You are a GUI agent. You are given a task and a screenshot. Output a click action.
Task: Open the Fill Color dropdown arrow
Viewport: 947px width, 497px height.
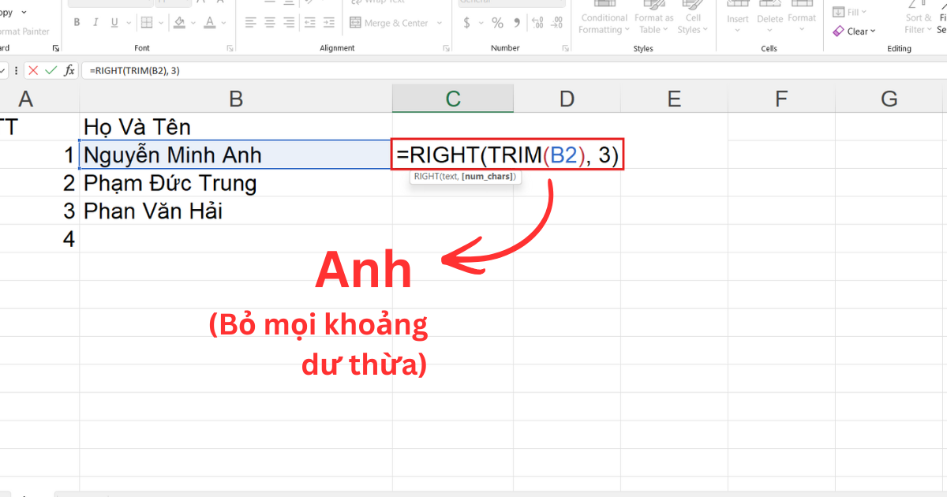point(192,22)
